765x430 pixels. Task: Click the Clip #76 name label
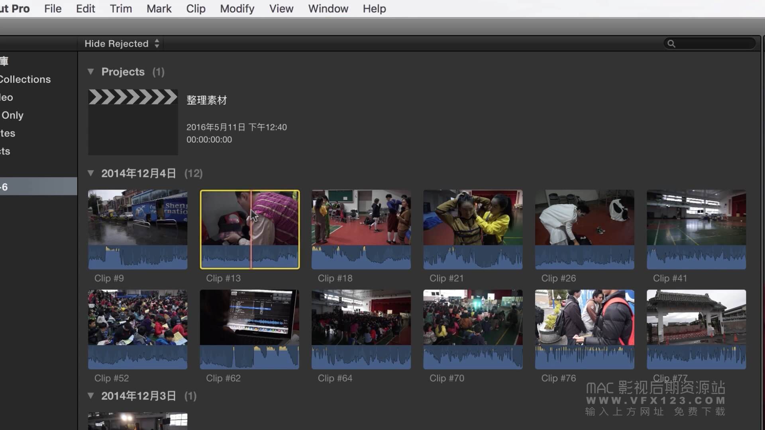559,378
